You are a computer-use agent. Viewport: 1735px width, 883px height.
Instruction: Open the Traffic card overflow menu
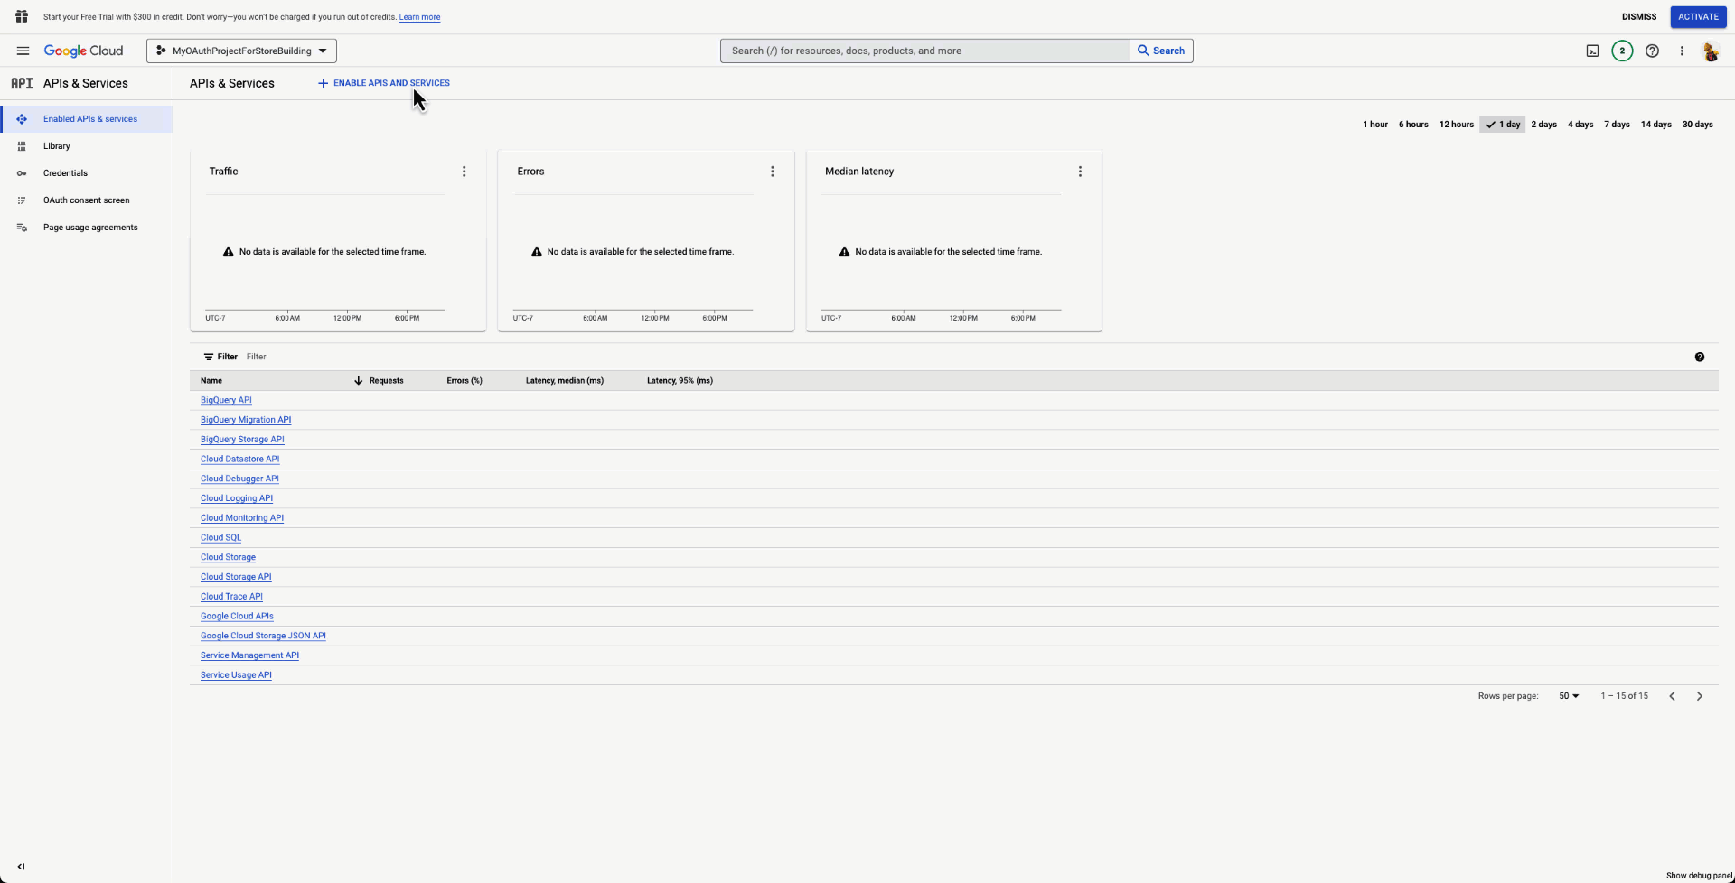[x=464, y=171]
